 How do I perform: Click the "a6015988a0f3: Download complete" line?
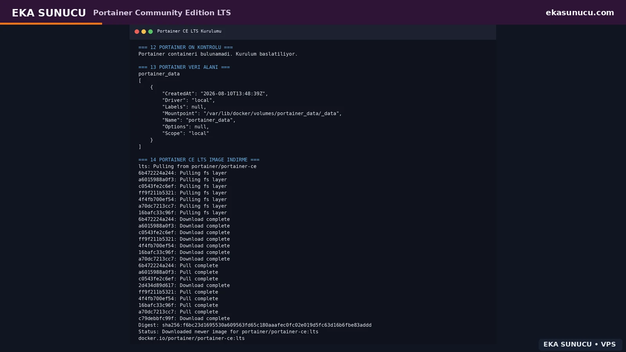184,226
